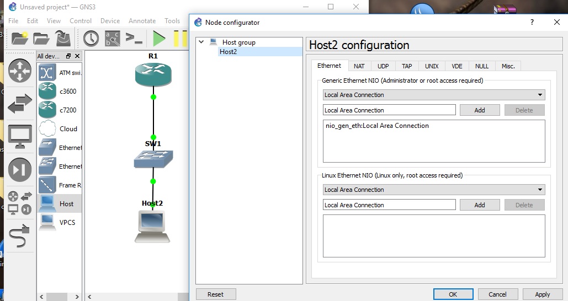Image resolution: width=568 pixels, height=301 pixels.
Task: Click Reset in Node configurator
Action: 215,294
